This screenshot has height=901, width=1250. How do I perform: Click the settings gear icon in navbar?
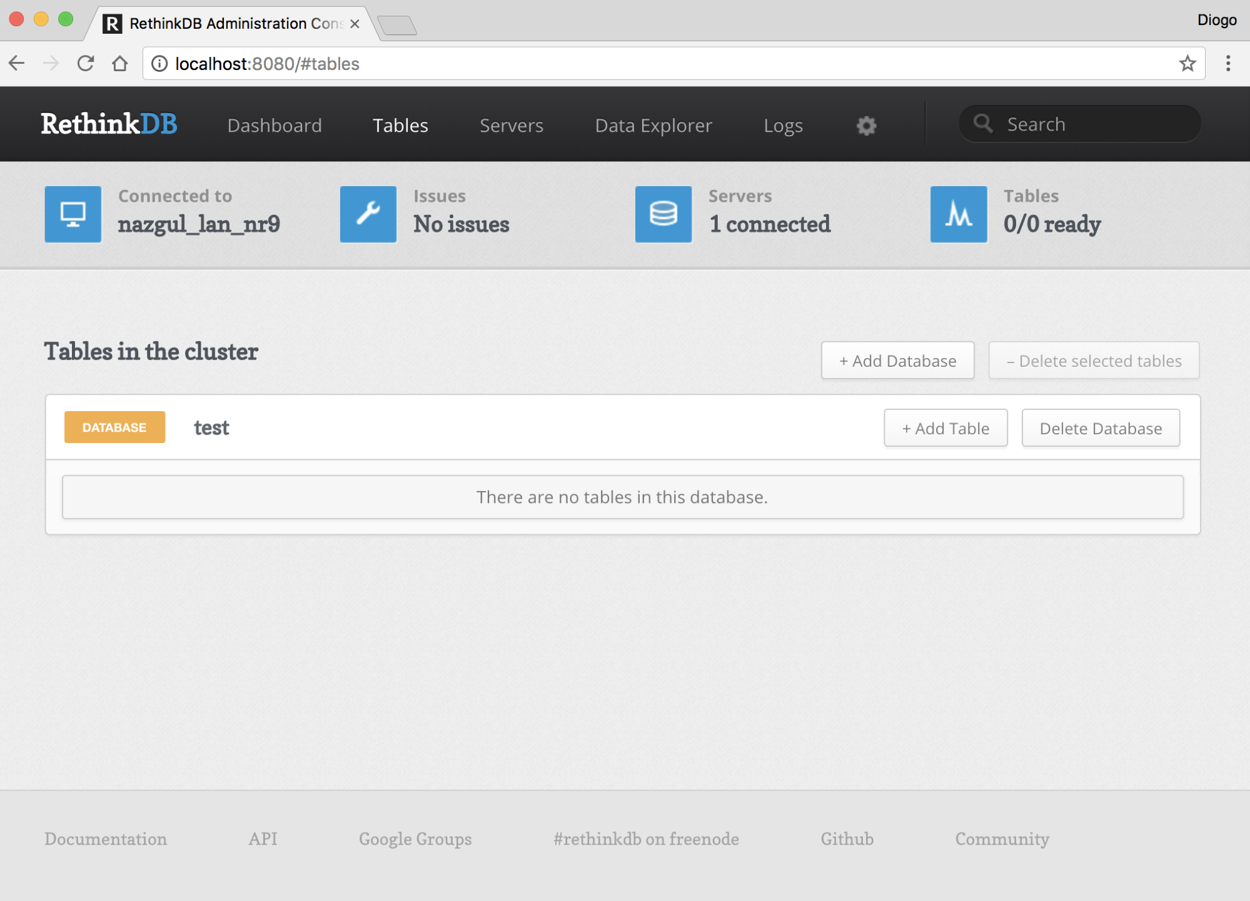[x=866, y=126]
